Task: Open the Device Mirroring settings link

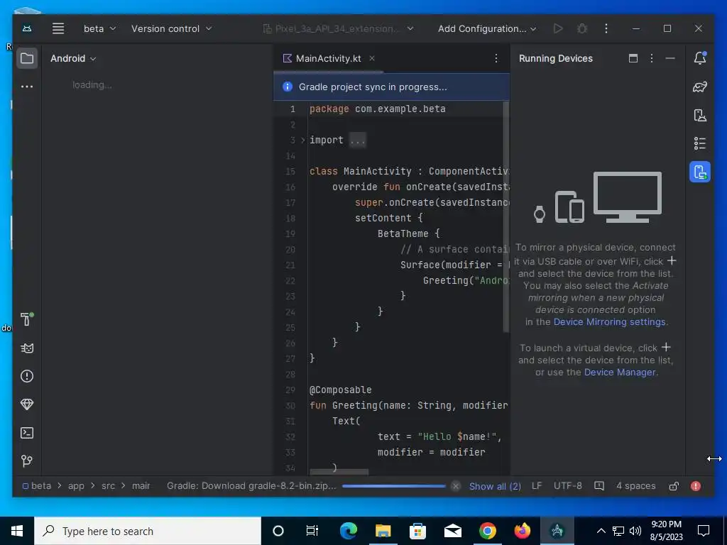Action: 609,321
